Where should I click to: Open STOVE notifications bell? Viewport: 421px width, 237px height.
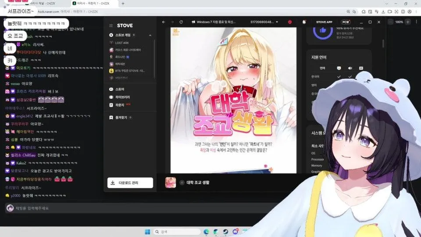304,22
